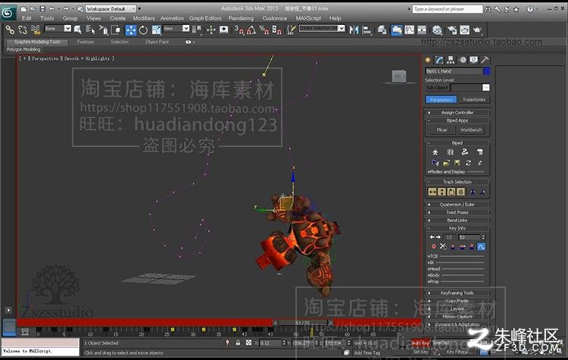Toggle the Auto Key button
The width and height of the screenshot is (568, 360).
[x=420, y=343]
